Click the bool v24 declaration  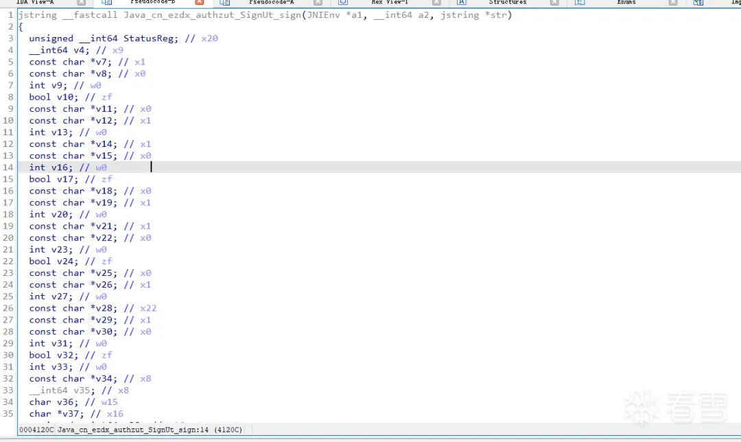pos(54,261)
